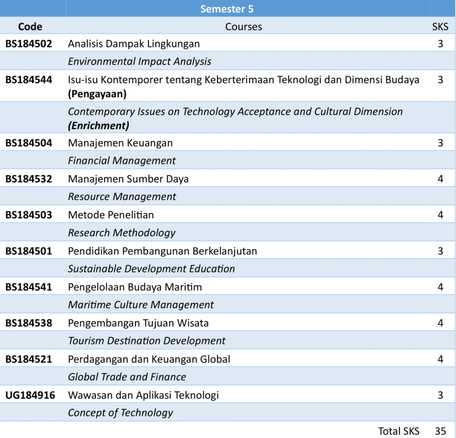Viewport: 456px width, 438px height.
Task: Click the bold (Pengayaan) label
Action: [97, 94]
